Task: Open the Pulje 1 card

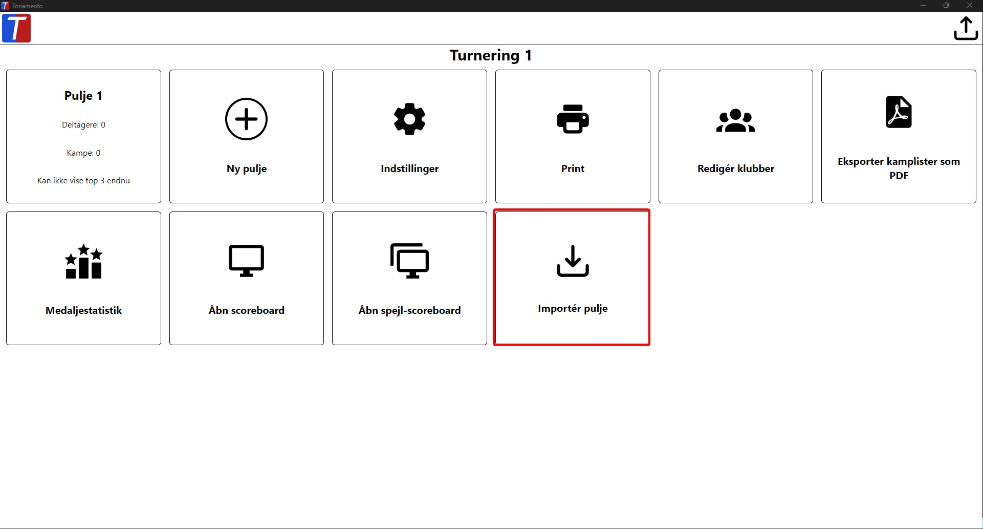Action: (83, 136)
